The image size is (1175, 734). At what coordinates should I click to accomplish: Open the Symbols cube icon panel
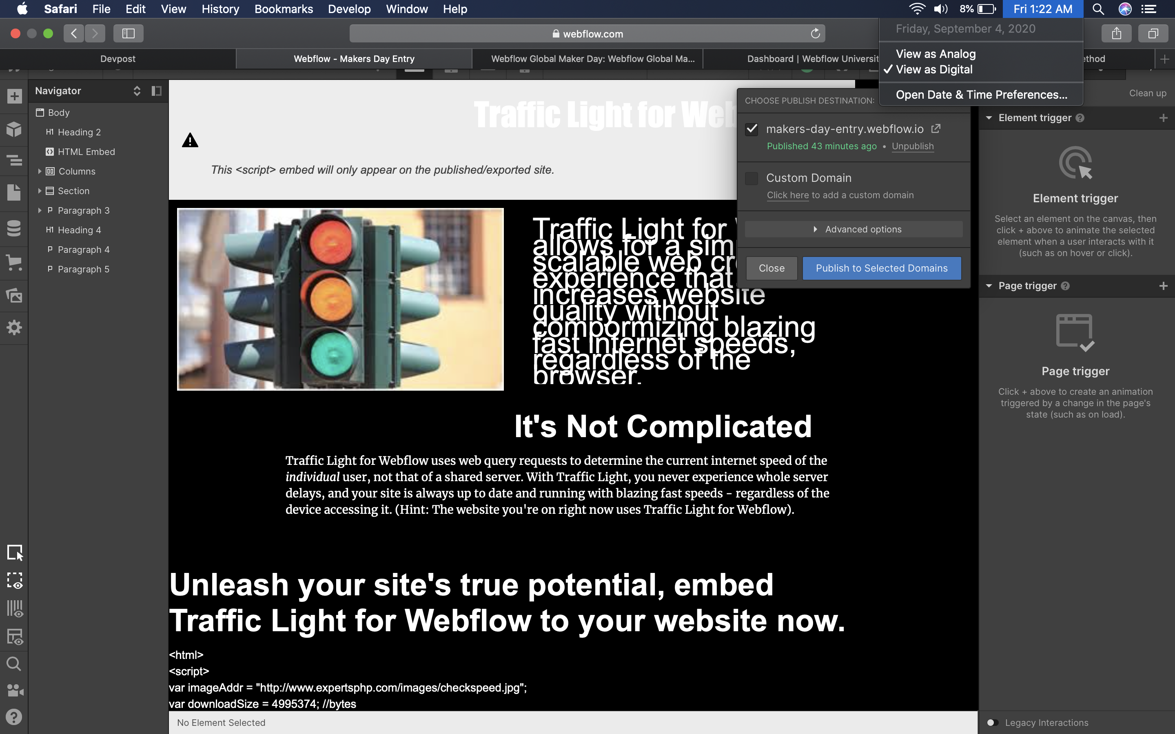click(14, 129)
